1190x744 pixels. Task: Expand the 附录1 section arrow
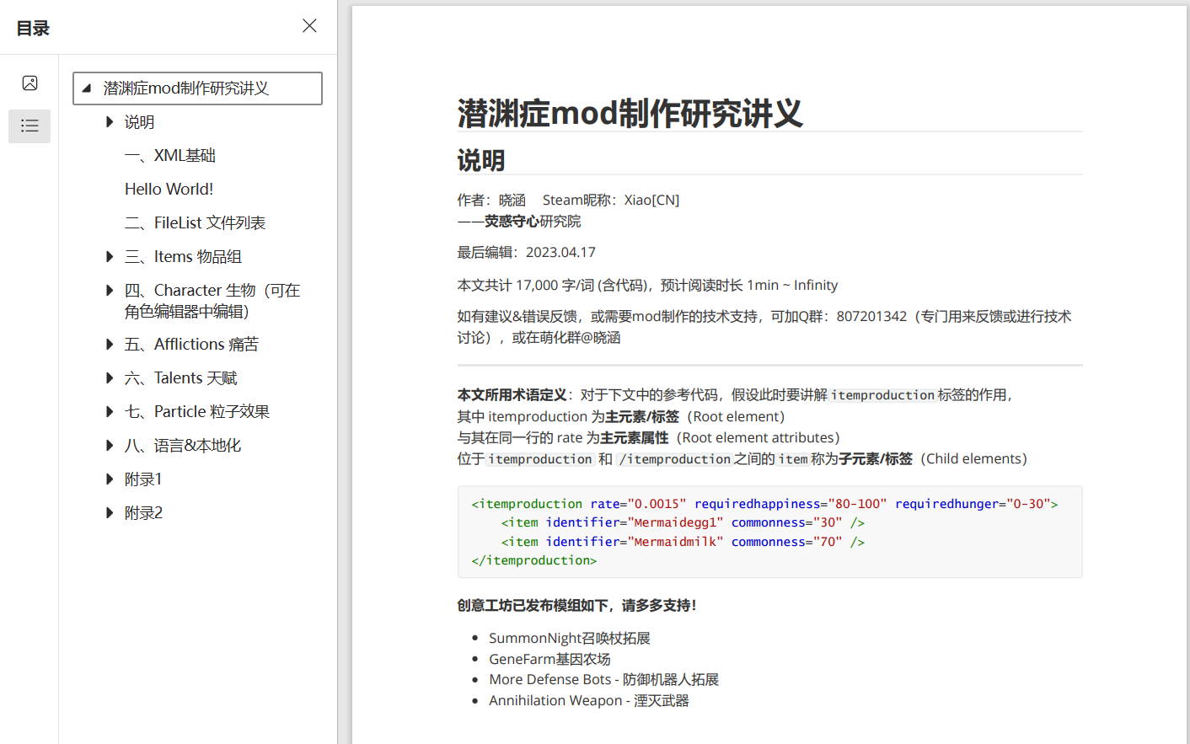point(110,479)
